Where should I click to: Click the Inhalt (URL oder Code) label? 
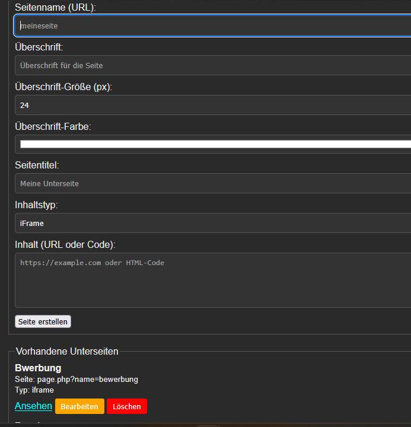pyautogui.click(x=65, y=244)
